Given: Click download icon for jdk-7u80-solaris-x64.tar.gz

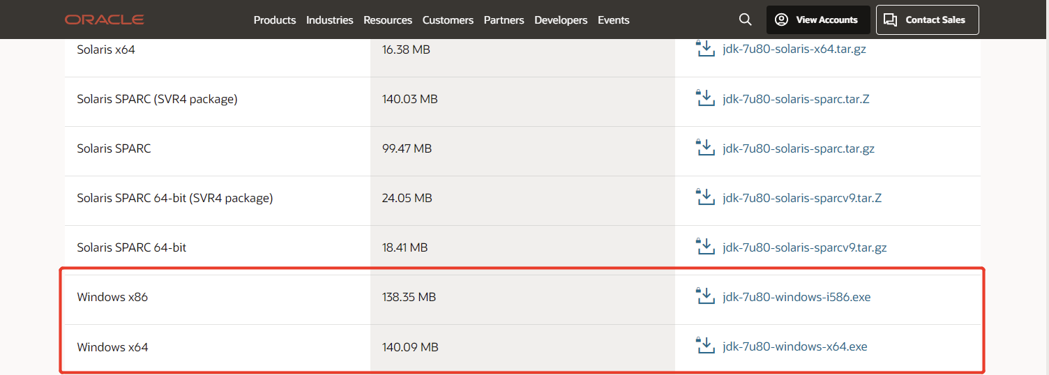Looking at the screenshot, I should coord(706,49).
